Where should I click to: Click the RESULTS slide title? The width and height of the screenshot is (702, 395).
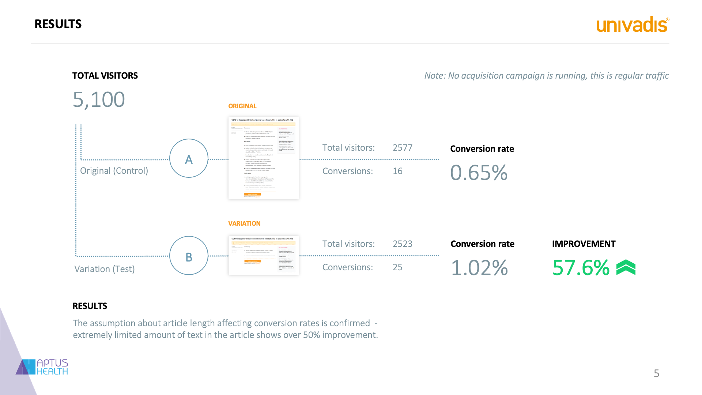pyautogui.click(x=58, y=24)
